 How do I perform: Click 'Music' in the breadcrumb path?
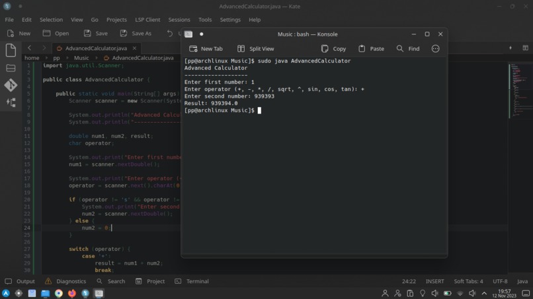(x=81, y=58)
